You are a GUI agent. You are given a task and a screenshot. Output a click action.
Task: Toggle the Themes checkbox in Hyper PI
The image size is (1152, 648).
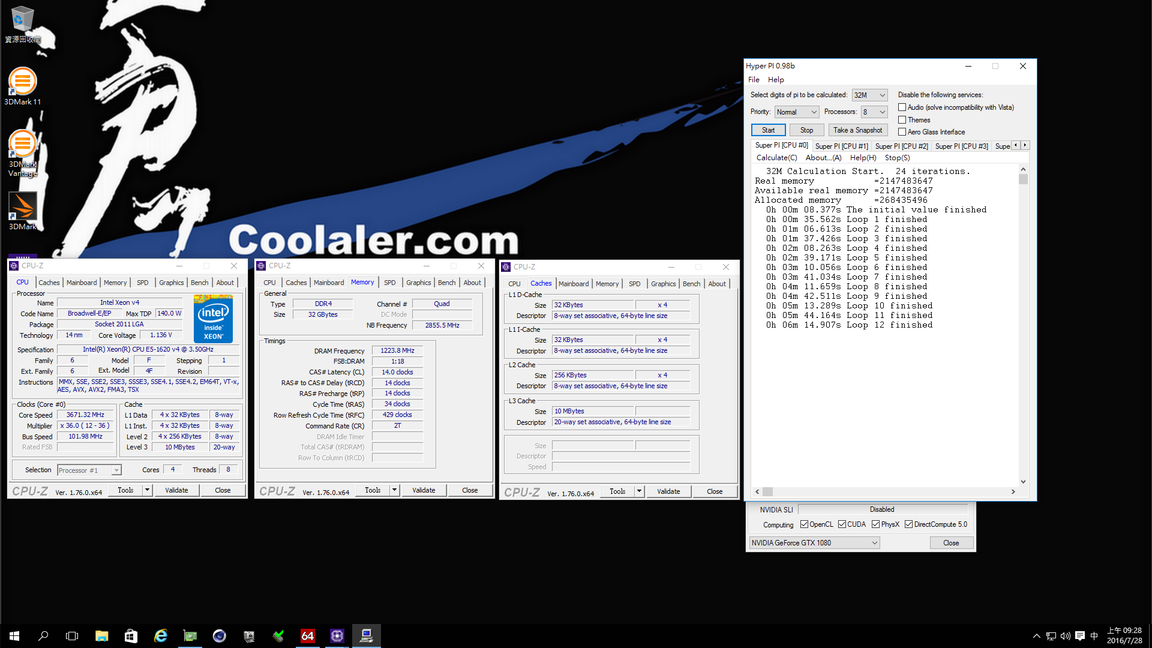(902, 120)
